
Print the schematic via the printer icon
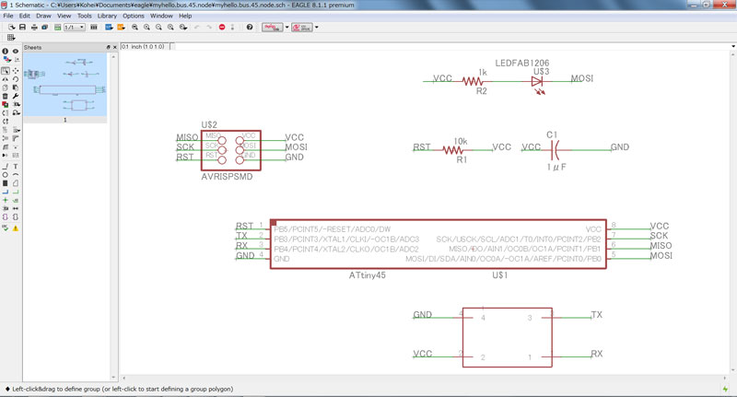pos(34,28)
